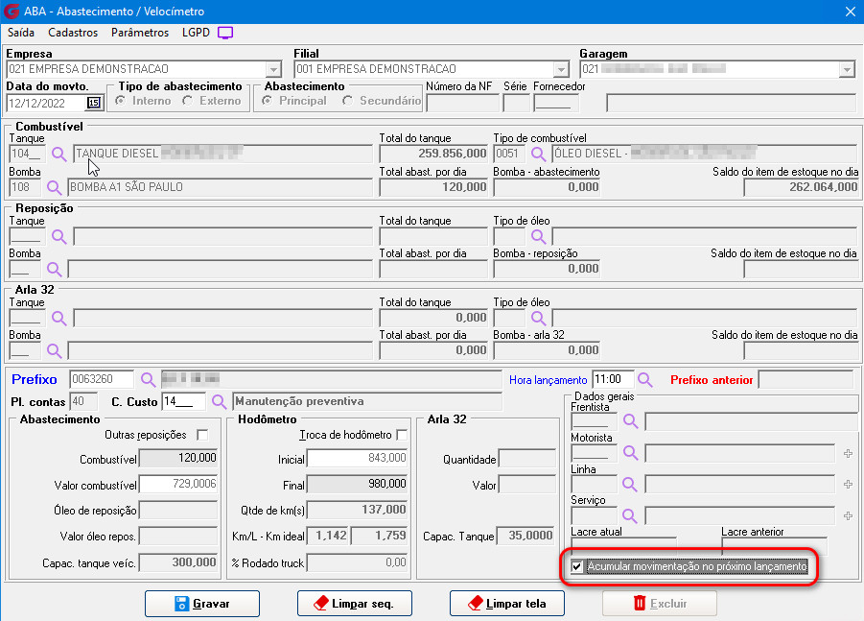The width and height of the screenshot is (864, 621).
Task: Click the Frentista code field
Action: click(x=594, y=422)
